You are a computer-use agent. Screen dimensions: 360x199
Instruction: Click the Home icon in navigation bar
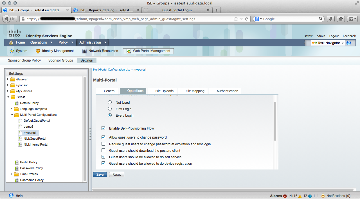(x=11, y=43)
